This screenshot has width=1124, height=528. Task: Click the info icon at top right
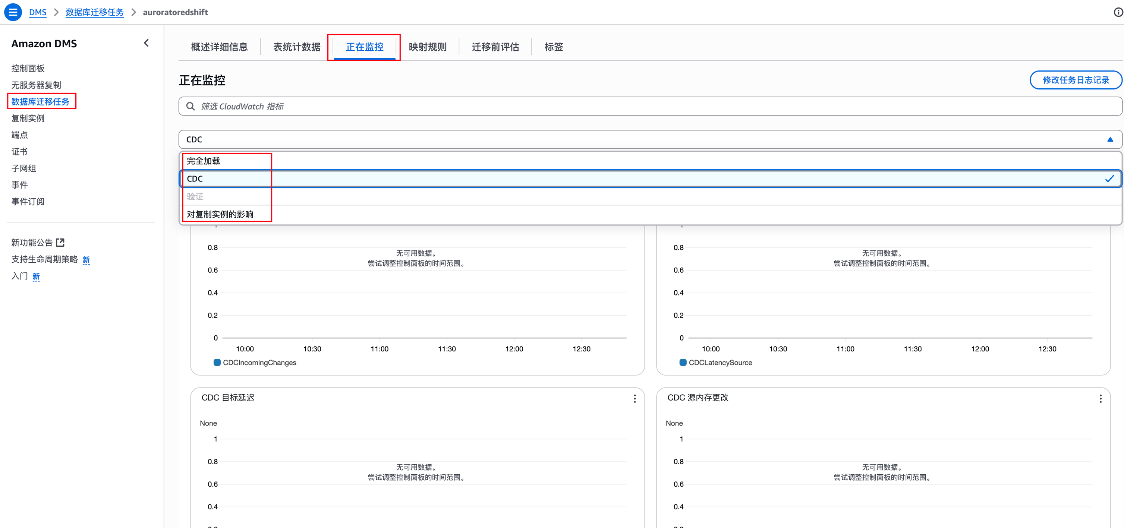1118,12
